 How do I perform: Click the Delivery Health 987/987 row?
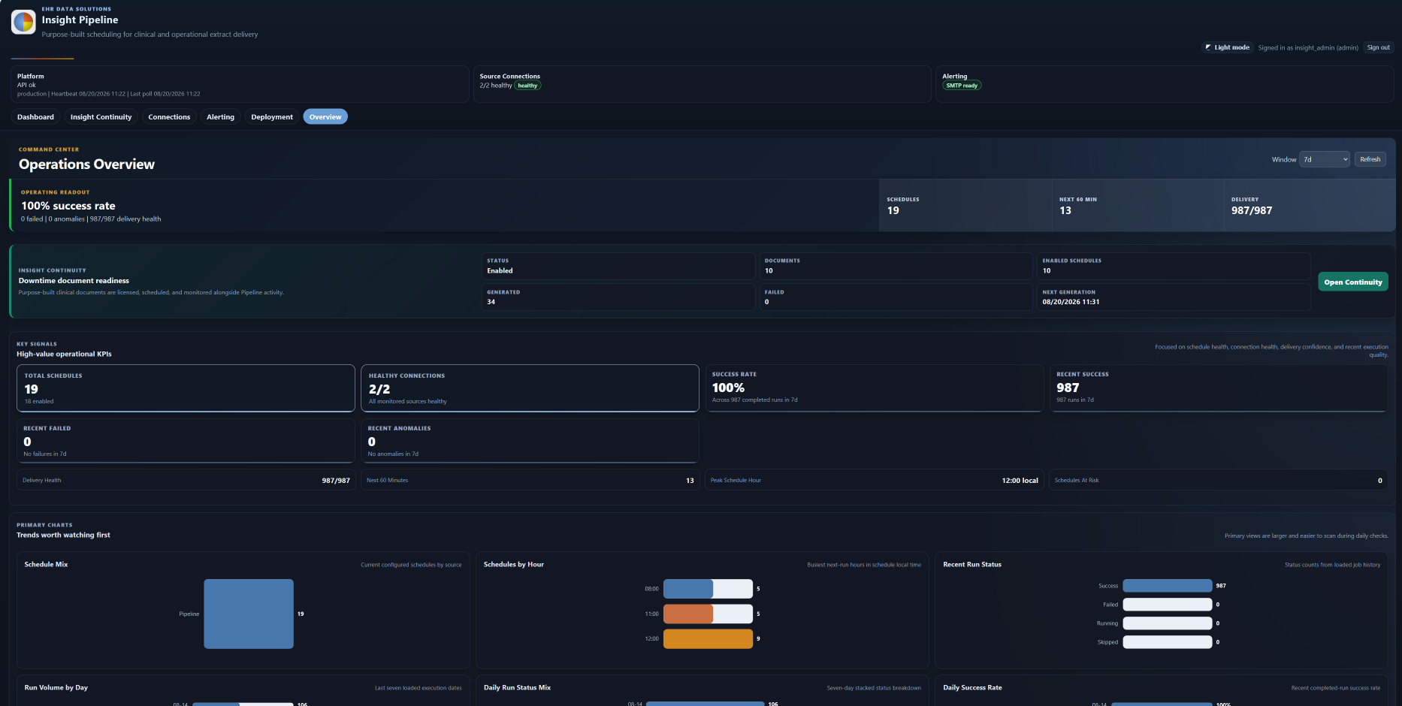(x=186, y=480)
